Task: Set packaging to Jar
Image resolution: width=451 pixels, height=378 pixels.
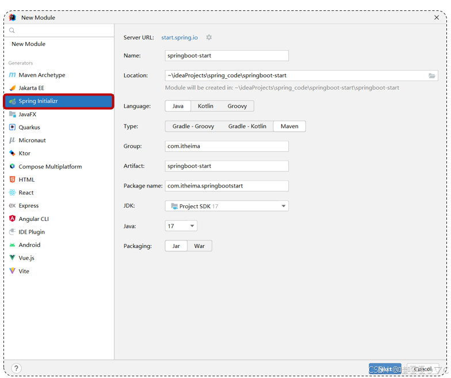Action: [176, 246]
